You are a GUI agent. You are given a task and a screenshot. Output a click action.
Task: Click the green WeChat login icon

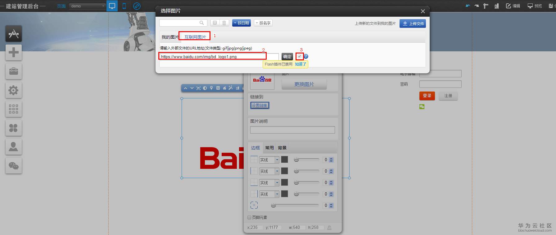pyautogui.click(x=422, y=107)
